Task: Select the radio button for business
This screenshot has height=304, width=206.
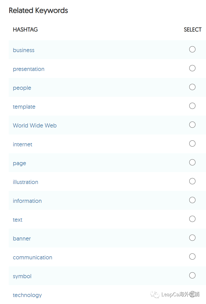Action: click(192, 49)
